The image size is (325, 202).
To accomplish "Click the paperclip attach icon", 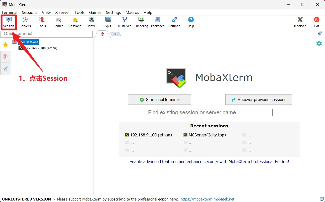I will coord(320,33).
